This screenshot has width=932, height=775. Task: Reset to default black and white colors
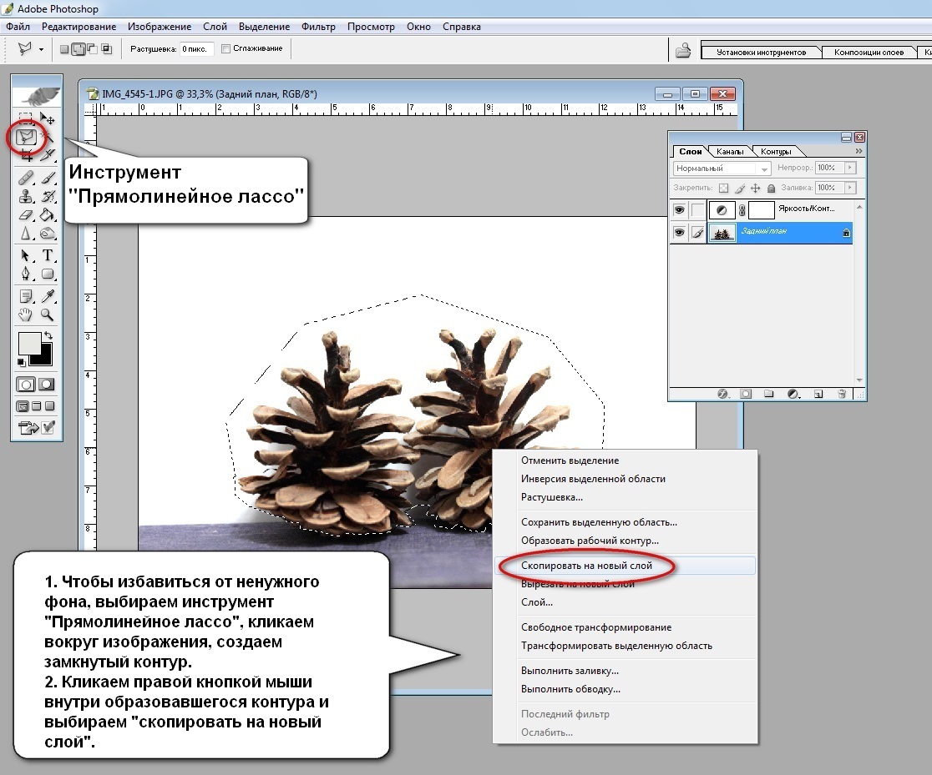[22, 362]
